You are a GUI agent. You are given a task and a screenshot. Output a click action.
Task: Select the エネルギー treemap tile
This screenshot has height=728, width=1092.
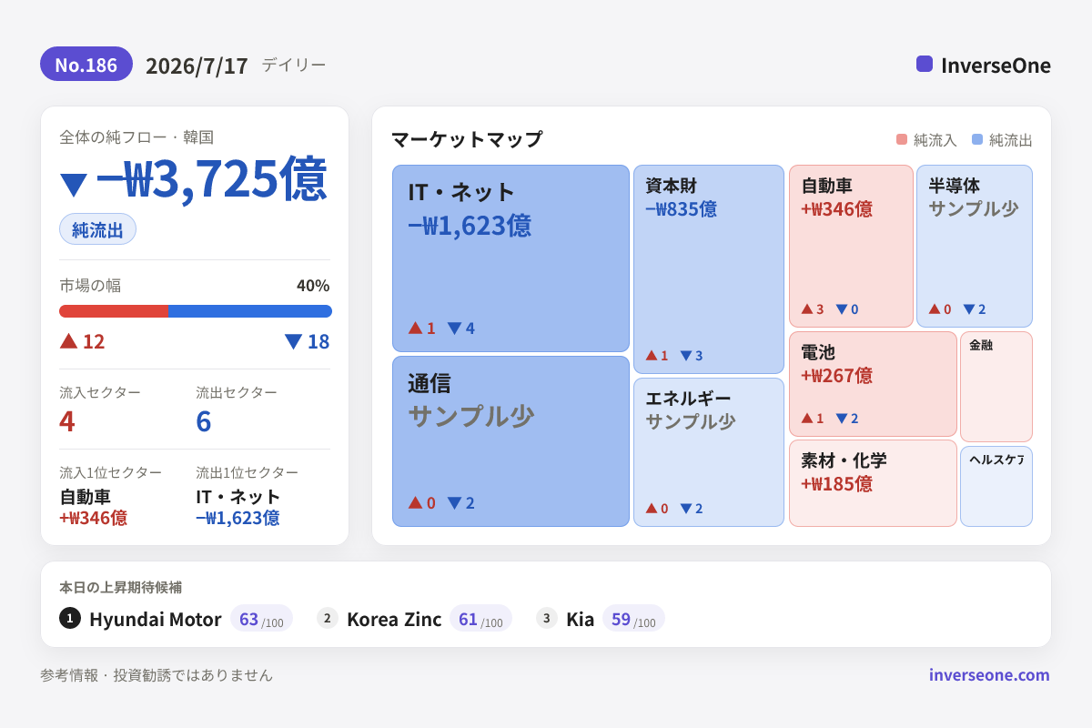(709, 452)
